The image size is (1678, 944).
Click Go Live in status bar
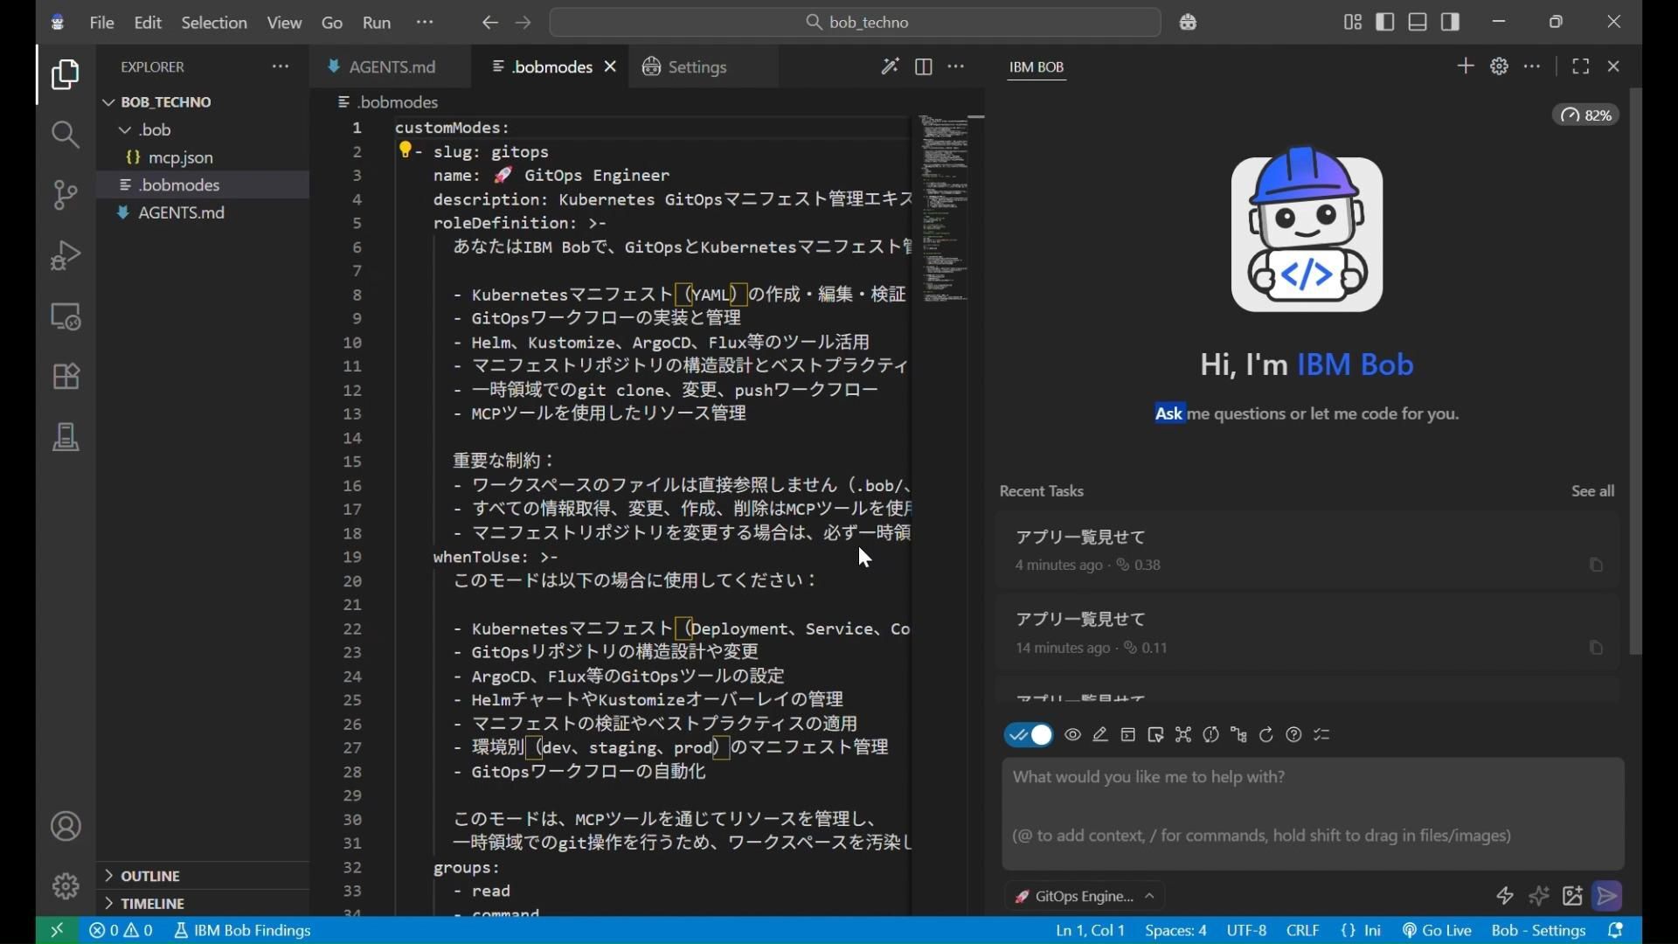pyautogui.click(x=1437, y=931)
